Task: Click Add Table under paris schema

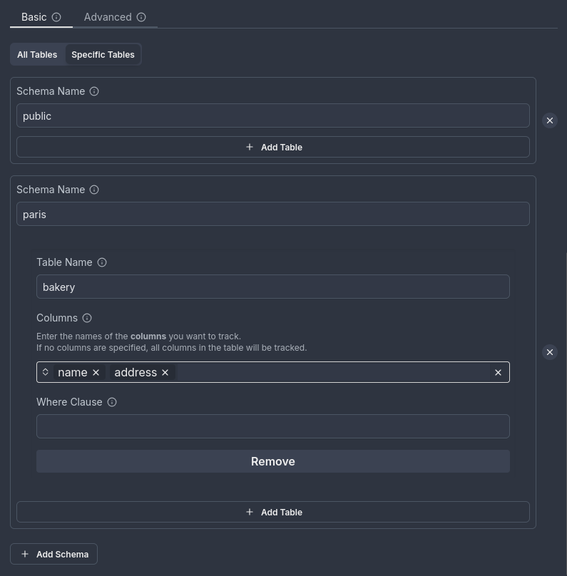Action: pos(273,512)
